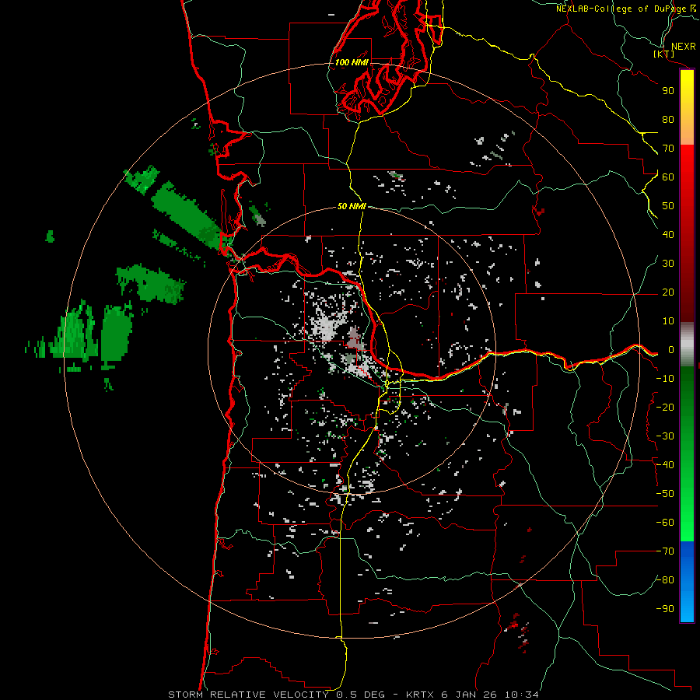Select the 40 value on velocity scale
The image size is (700, 700).
[x=668, y=235]
